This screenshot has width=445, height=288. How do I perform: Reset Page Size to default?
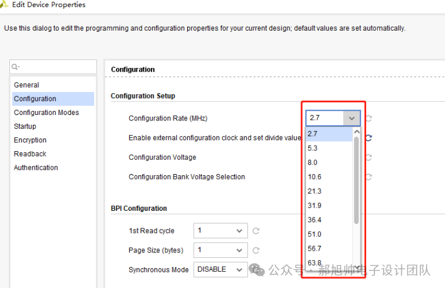click(x=256, y=250)
